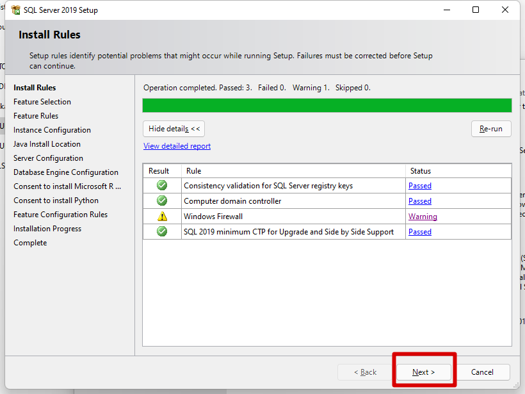Click the green check icon for Computer domain controller
The image size is (525, 394).
point(162,201)
